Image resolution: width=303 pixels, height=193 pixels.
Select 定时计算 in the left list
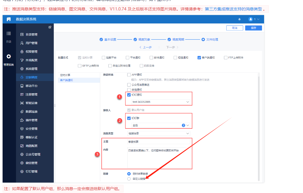[79, 75]
